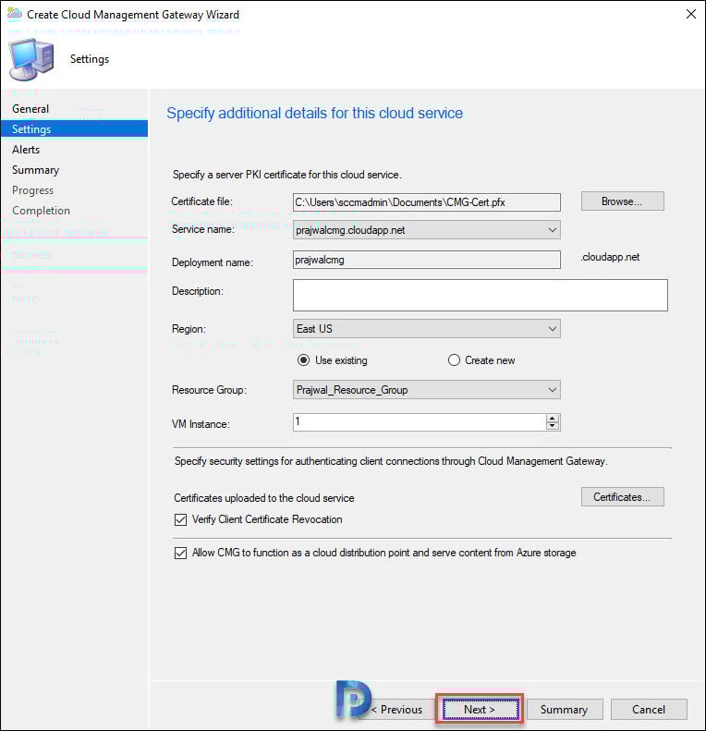Click the Previous button
The image size is (706, 731).
pyautogui.click(x=397, y=710)
